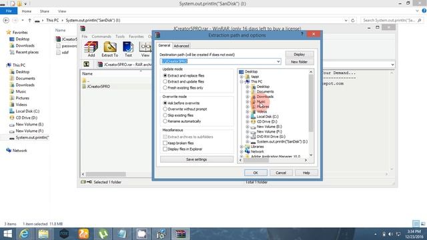Collapse the This PC node in dialog tree
Image resolution: width=427 pixels, height=240 pixels.
(242, 81)
